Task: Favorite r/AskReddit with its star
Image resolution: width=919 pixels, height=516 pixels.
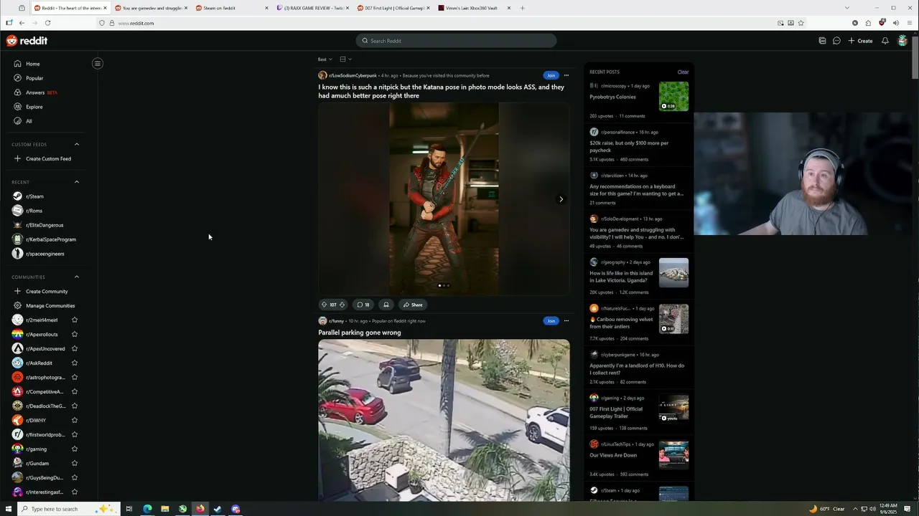Action: [75, 363]
